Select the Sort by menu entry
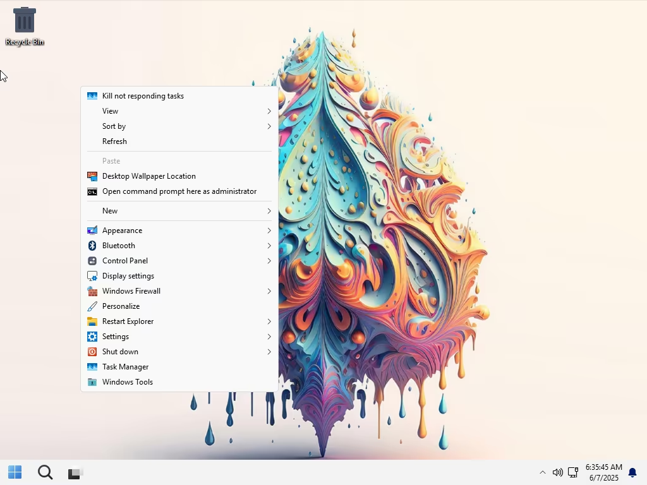Image resolution: width=647 pixels, height=485 pixels. [x=114, y=126]
